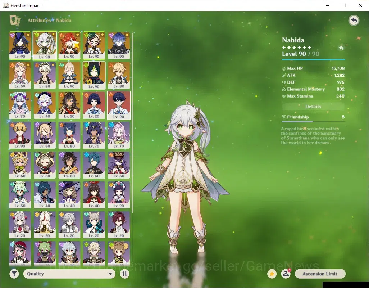Viewport: 369px width, 288px height.
Task: Expand the Quality sort dropdown
Action: point(69,274)
